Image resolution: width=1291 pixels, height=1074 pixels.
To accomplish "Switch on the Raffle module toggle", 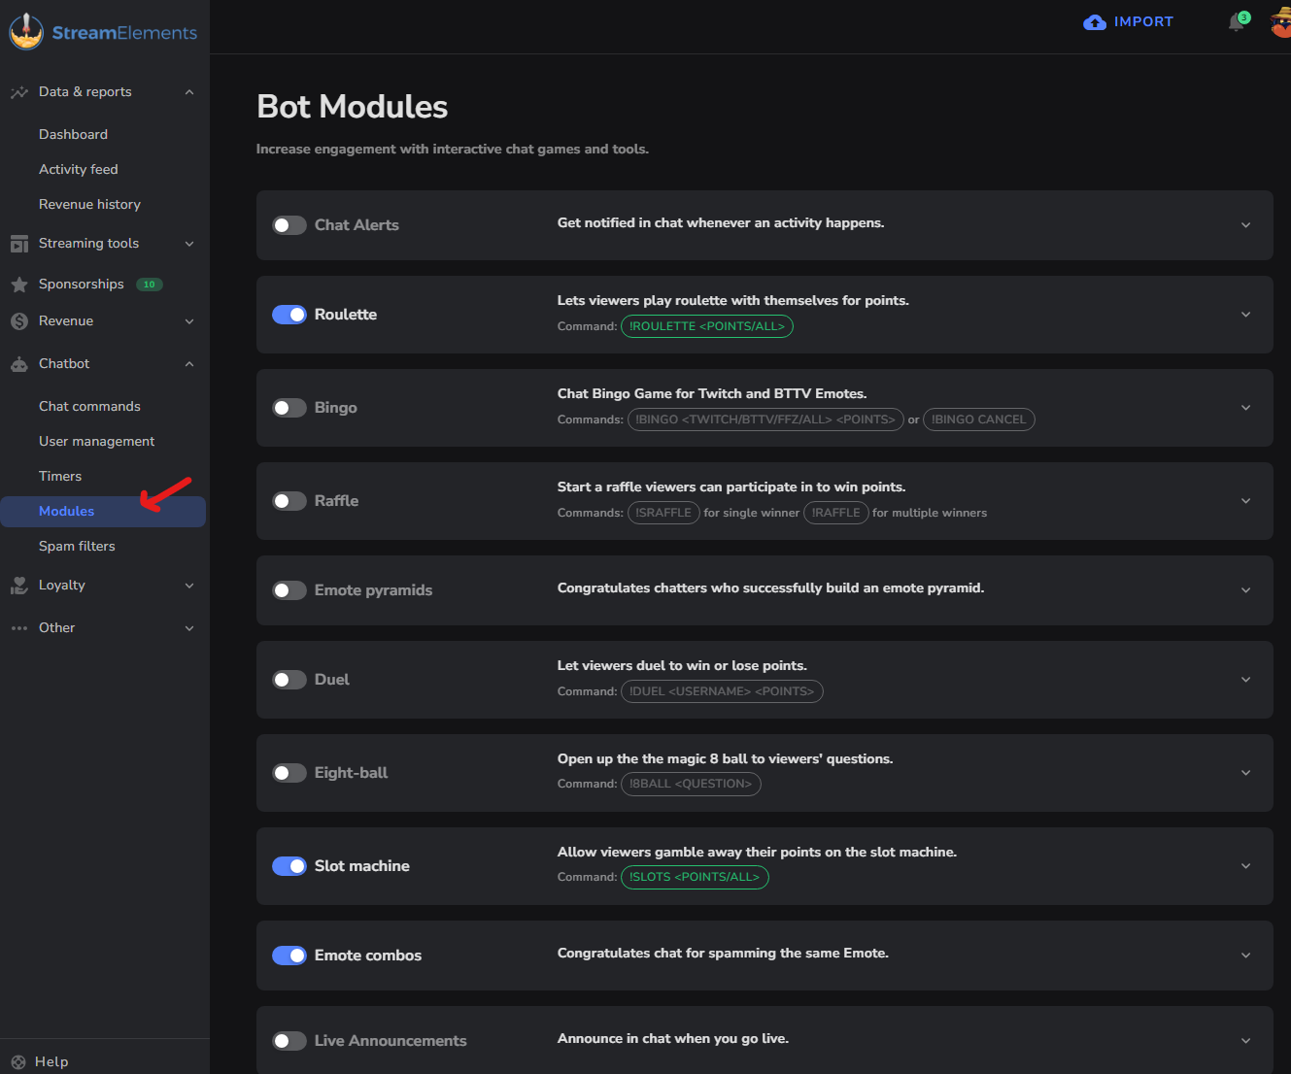I will [x=289, y=501].
